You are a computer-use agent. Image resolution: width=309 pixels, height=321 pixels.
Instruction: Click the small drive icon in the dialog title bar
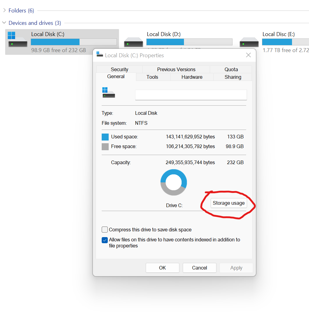click(x=100, y=55)
